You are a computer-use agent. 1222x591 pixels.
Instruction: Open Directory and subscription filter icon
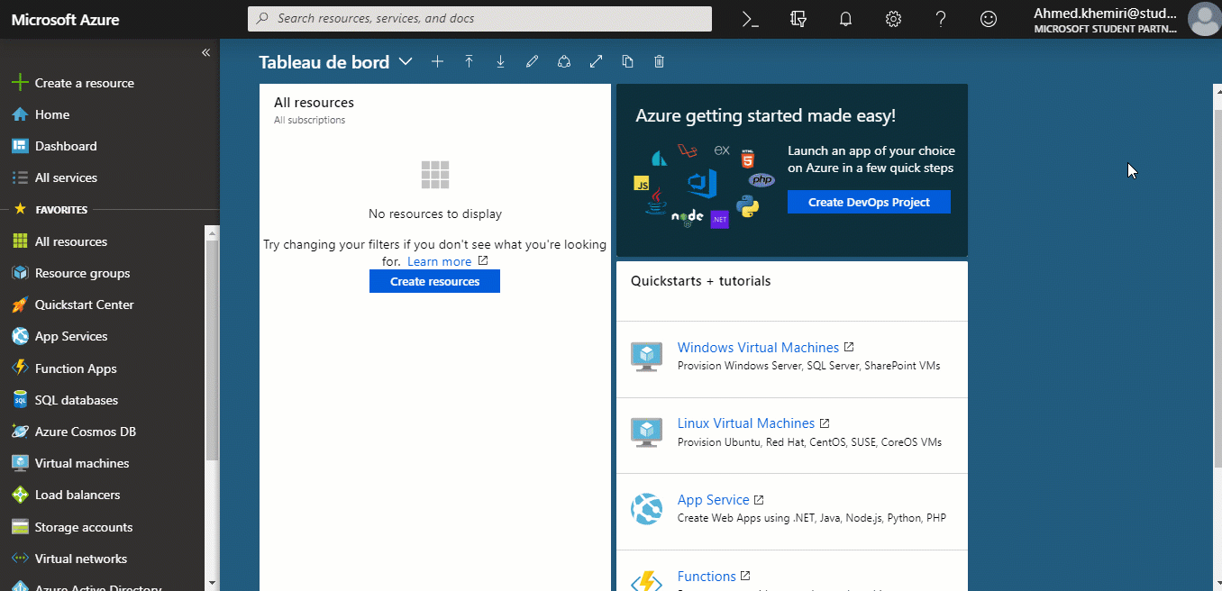(798, 19)
